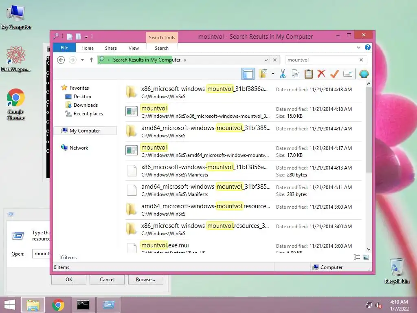Click Cancel in the Run dialog

pyautogui.click(x=107, y=280)
